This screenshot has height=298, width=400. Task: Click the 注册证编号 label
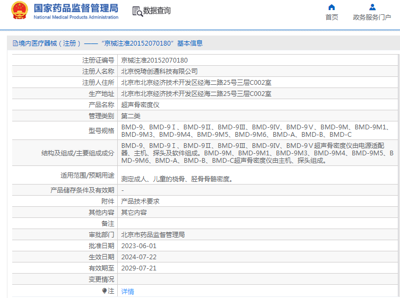[98, 60]
